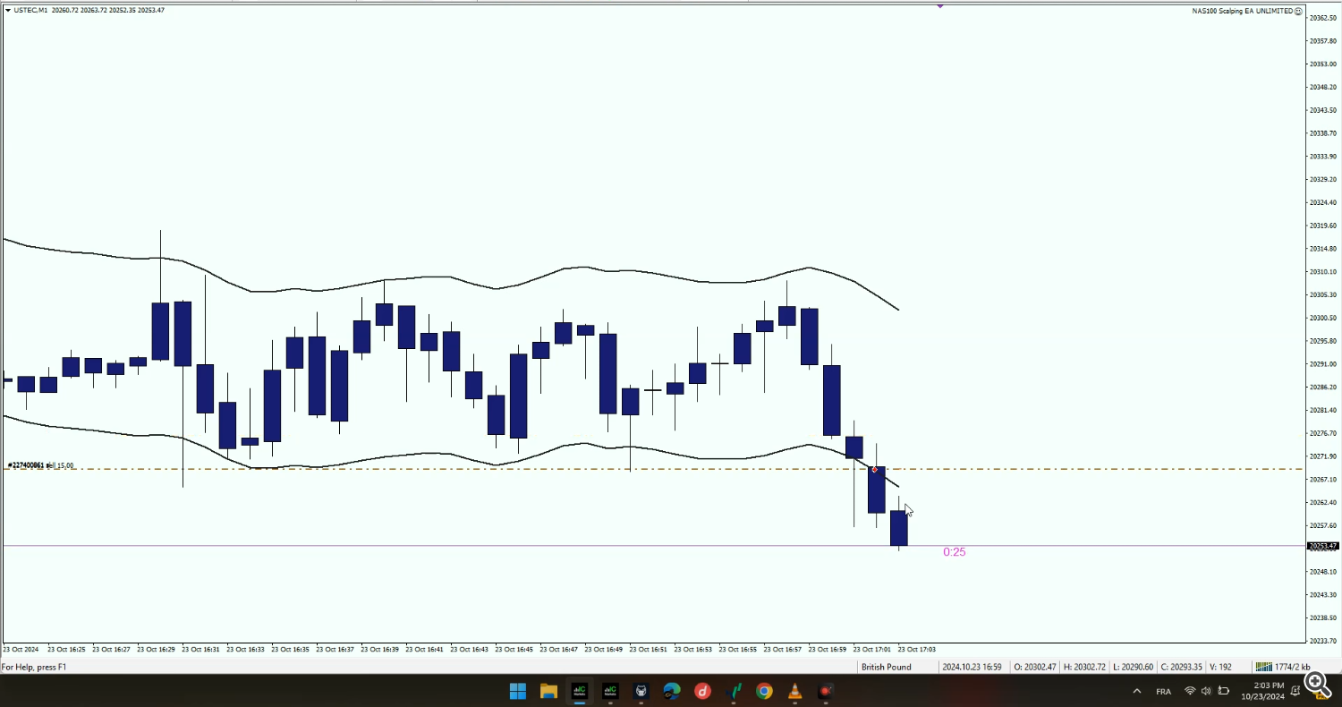Click the magnifier zoom icon at bottom right

pyautogui.click(x=1318, y=685)
